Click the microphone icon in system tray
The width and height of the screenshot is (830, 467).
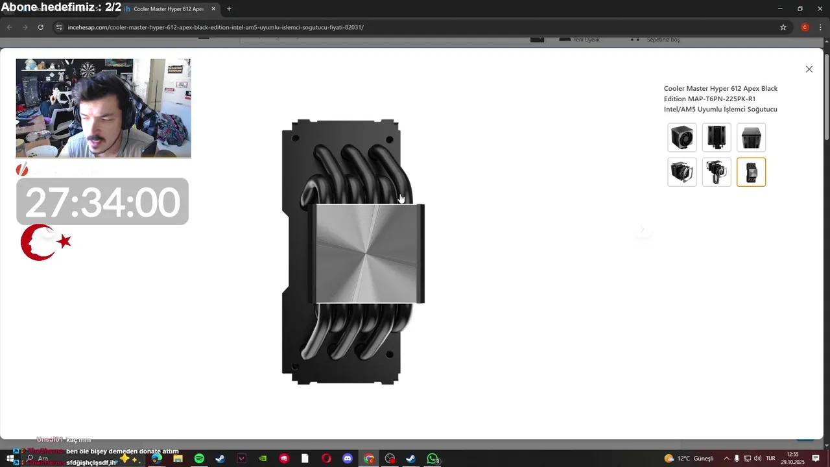(x=737, y=459)
